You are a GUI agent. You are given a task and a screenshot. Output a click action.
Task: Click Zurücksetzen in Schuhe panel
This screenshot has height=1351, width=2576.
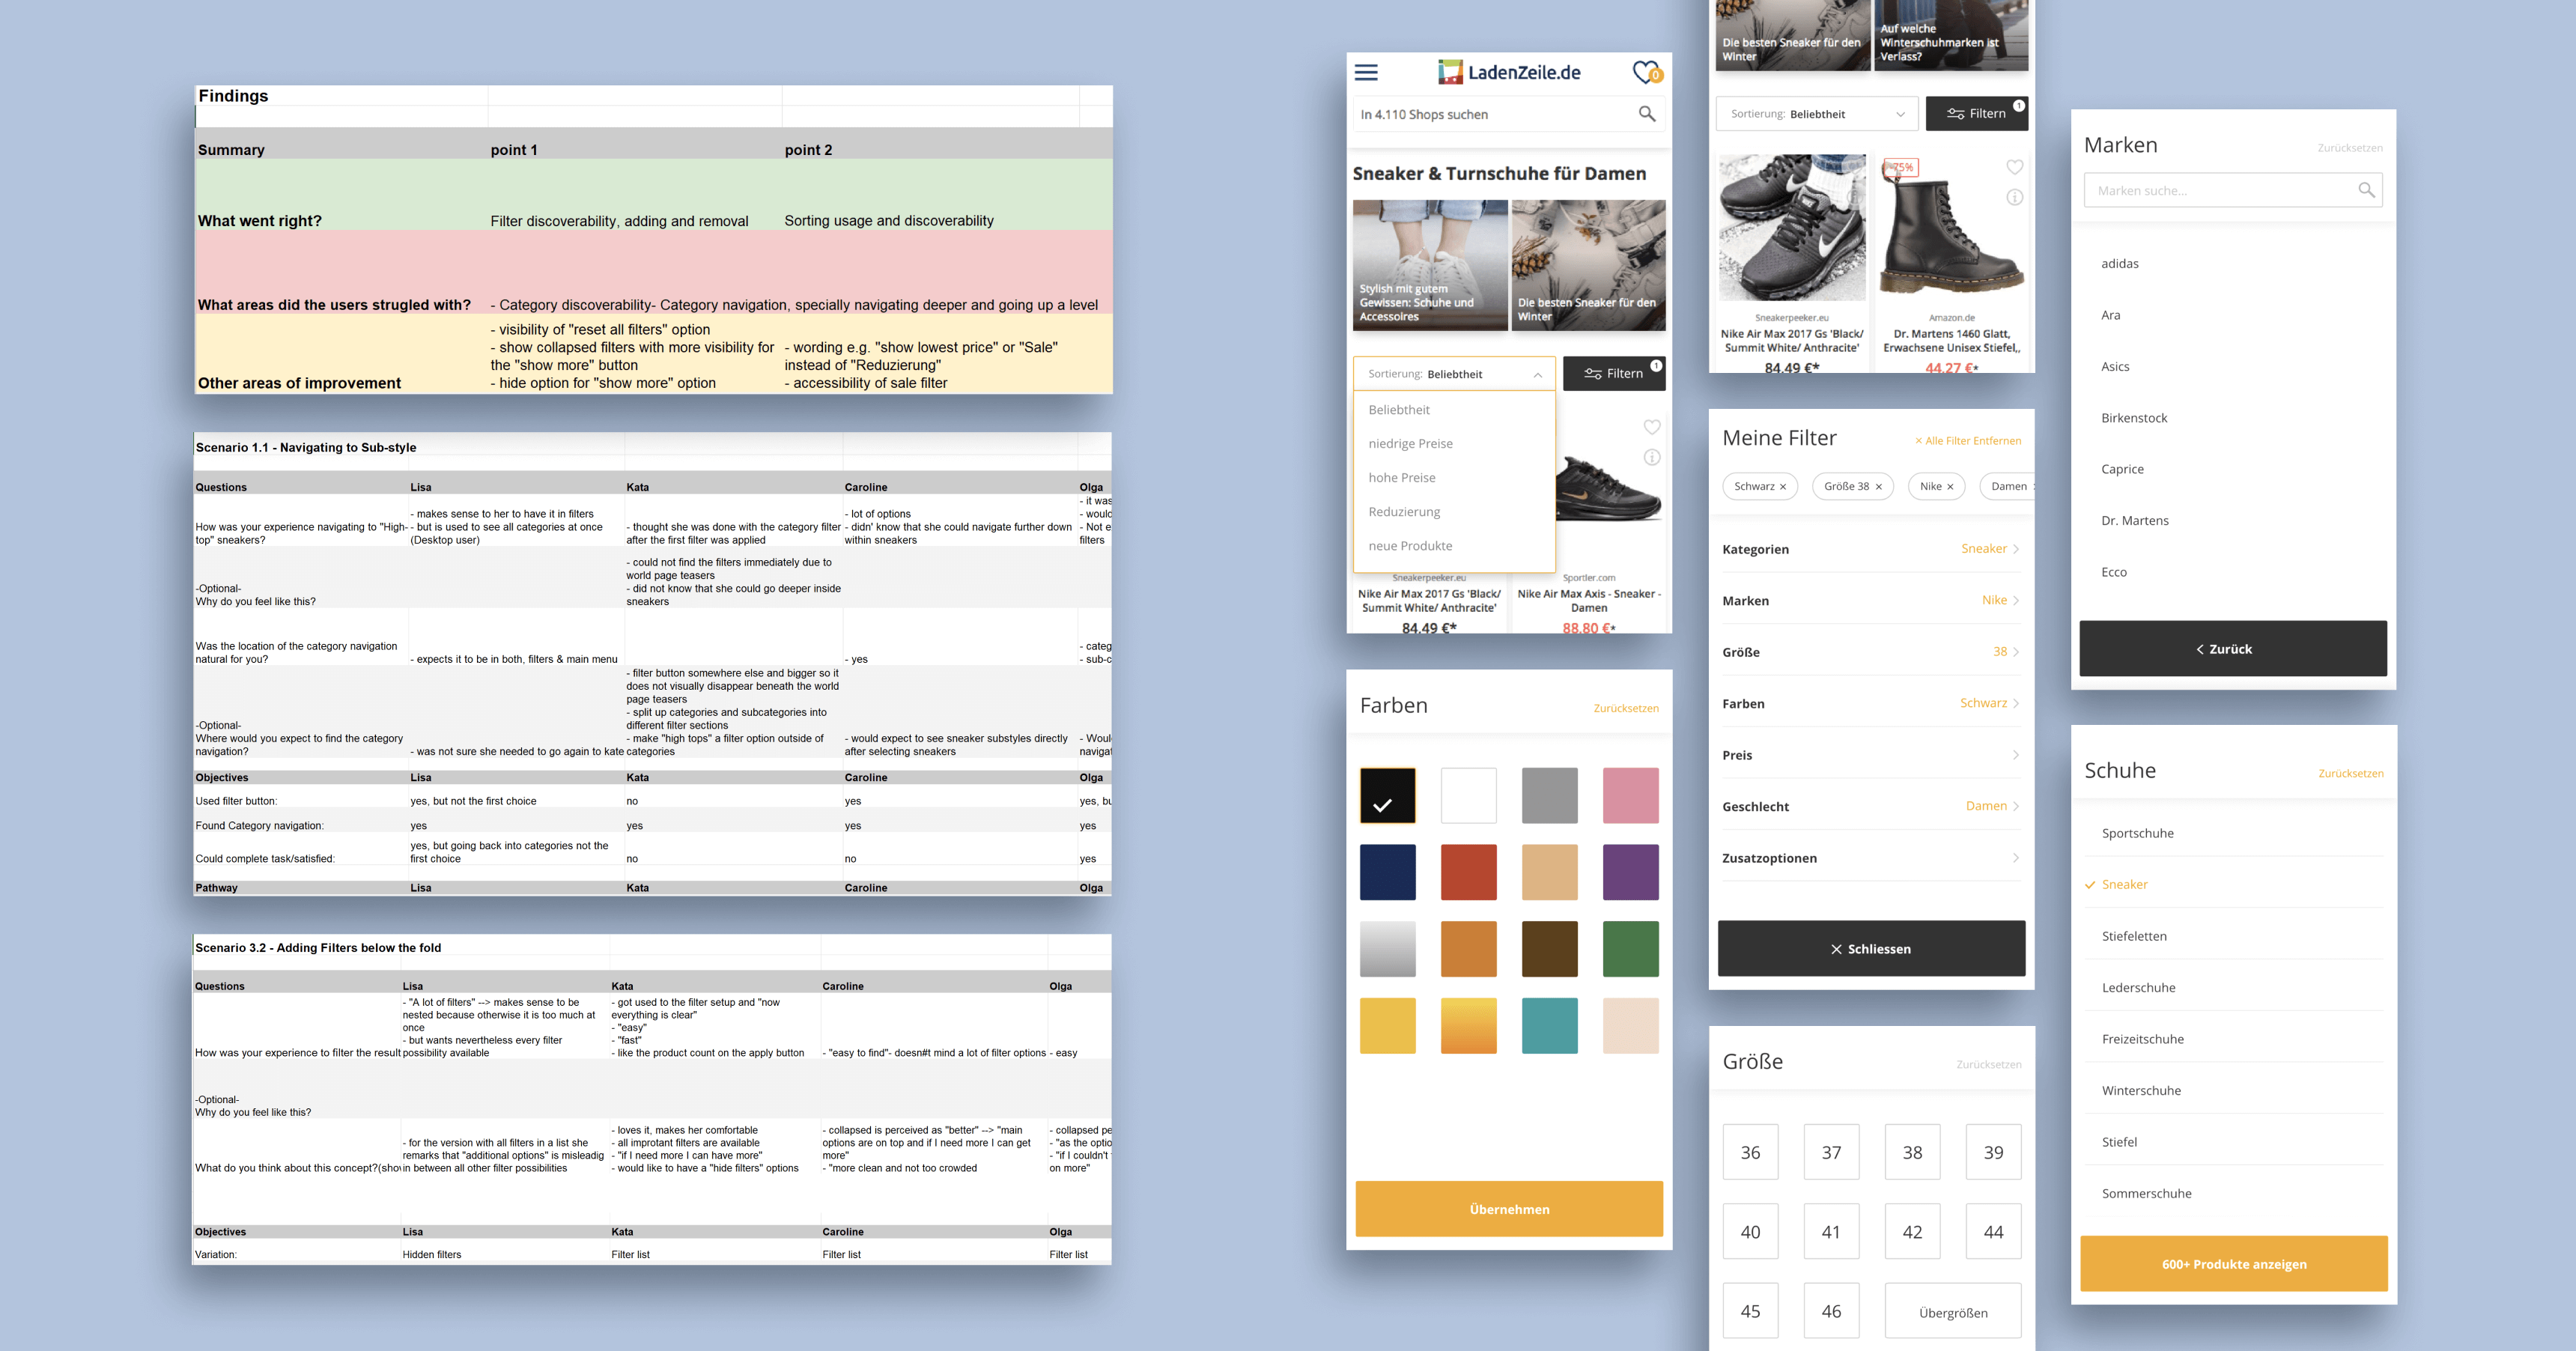click(x=2350, y=773)
